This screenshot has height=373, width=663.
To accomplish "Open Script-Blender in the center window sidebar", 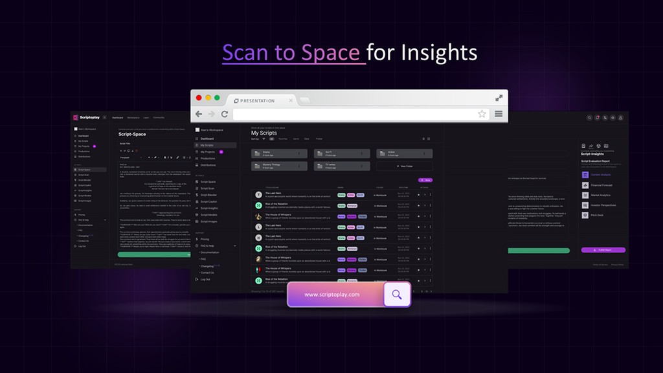I will pos(208,195).
